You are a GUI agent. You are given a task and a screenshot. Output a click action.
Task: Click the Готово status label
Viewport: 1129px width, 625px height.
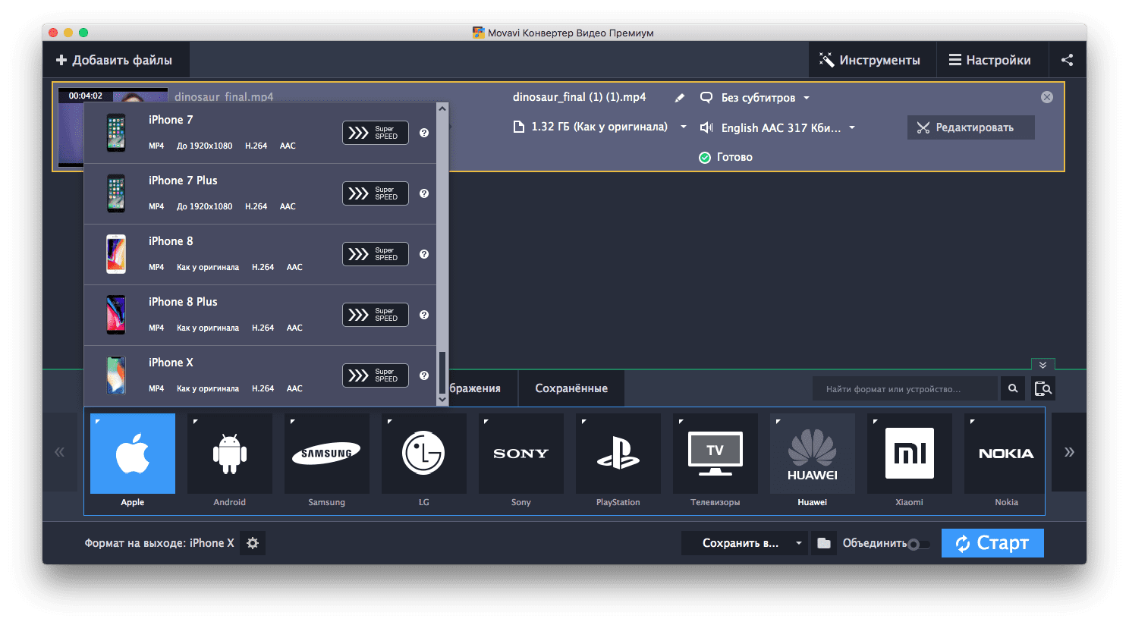734,157
